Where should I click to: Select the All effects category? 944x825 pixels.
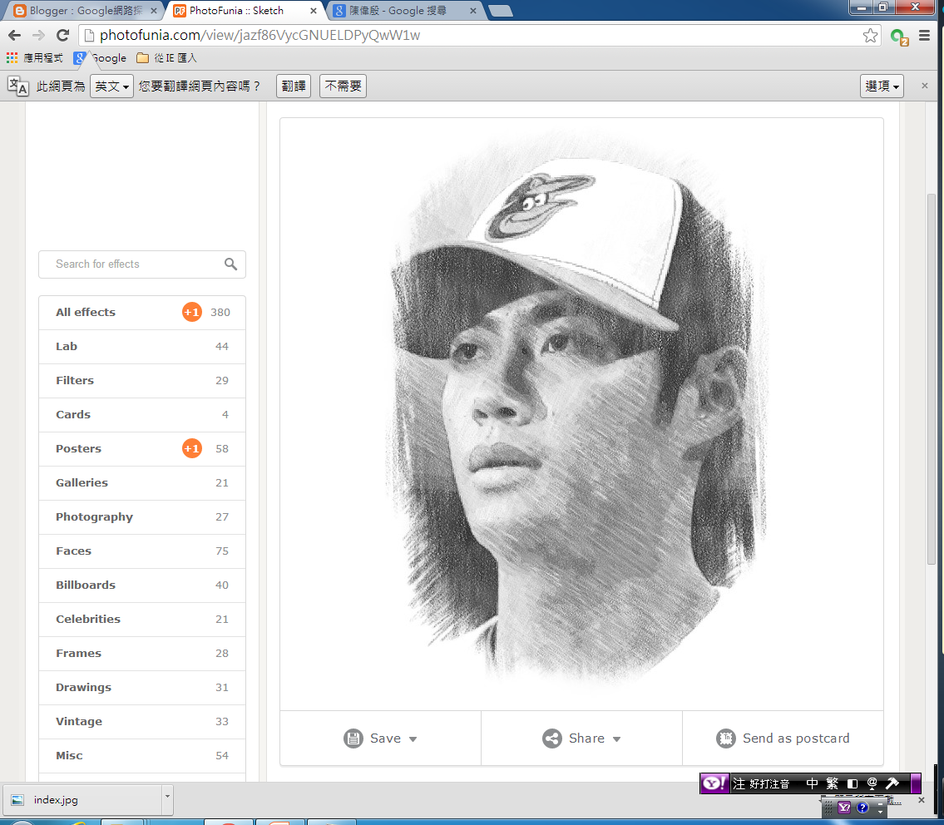(142, 313)
